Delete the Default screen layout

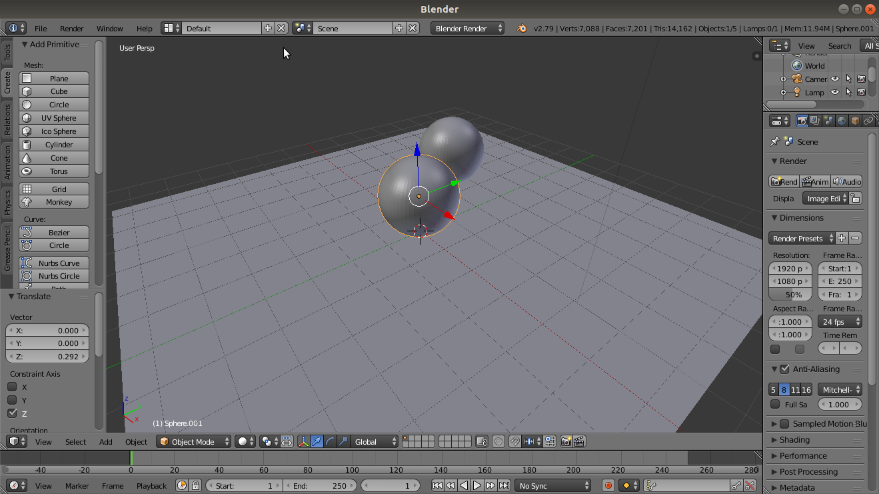point(281,28)
